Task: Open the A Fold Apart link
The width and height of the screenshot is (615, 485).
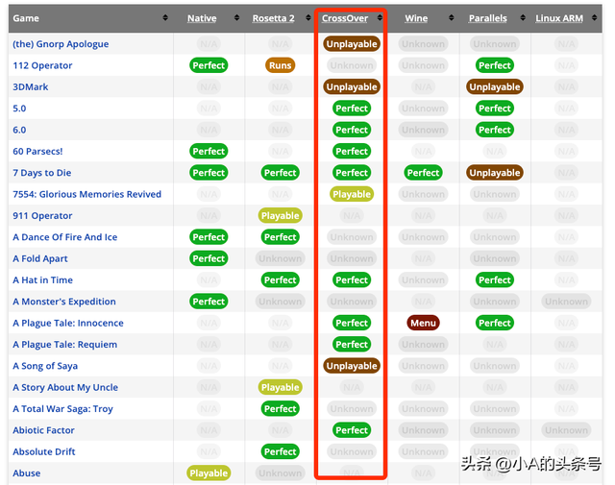Action: click(40, 258)
